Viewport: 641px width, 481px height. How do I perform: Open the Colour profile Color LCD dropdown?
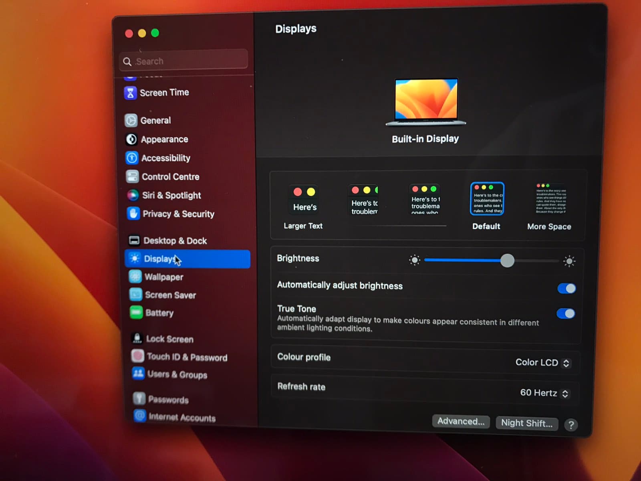point(542,363)
